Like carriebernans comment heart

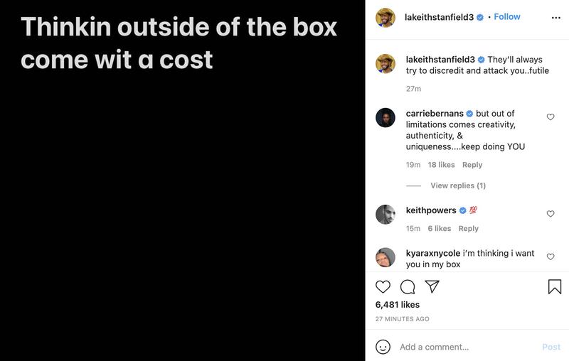tap(551, 117)
